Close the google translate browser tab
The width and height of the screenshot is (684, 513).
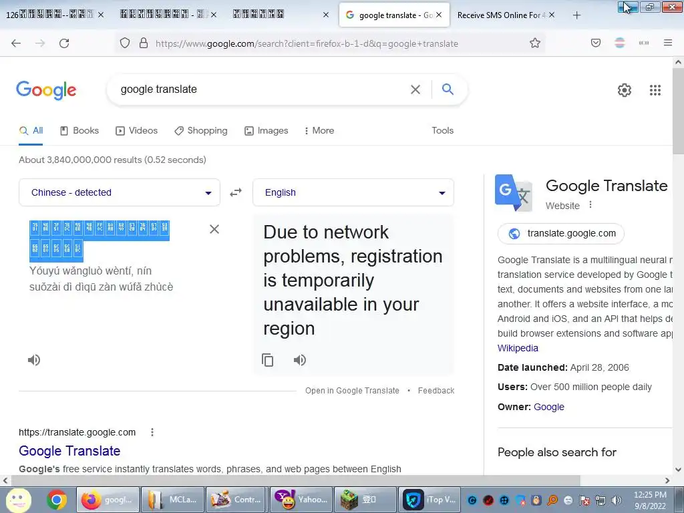pyautogui.click(x=439, y=15)
